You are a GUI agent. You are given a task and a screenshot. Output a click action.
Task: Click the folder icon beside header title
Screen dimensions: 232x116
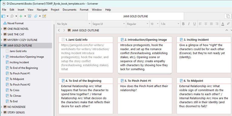(x=69, y=30)
